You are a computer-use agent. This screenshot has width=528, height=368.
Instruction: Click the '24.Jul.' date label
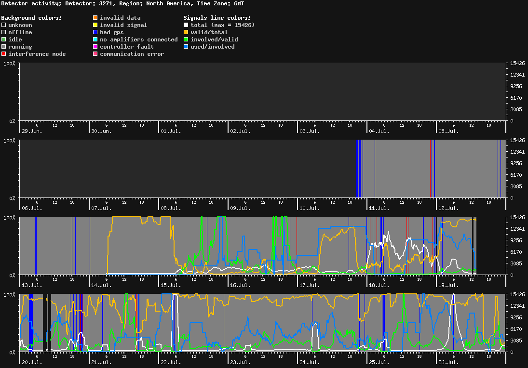(x=310, y=362)
